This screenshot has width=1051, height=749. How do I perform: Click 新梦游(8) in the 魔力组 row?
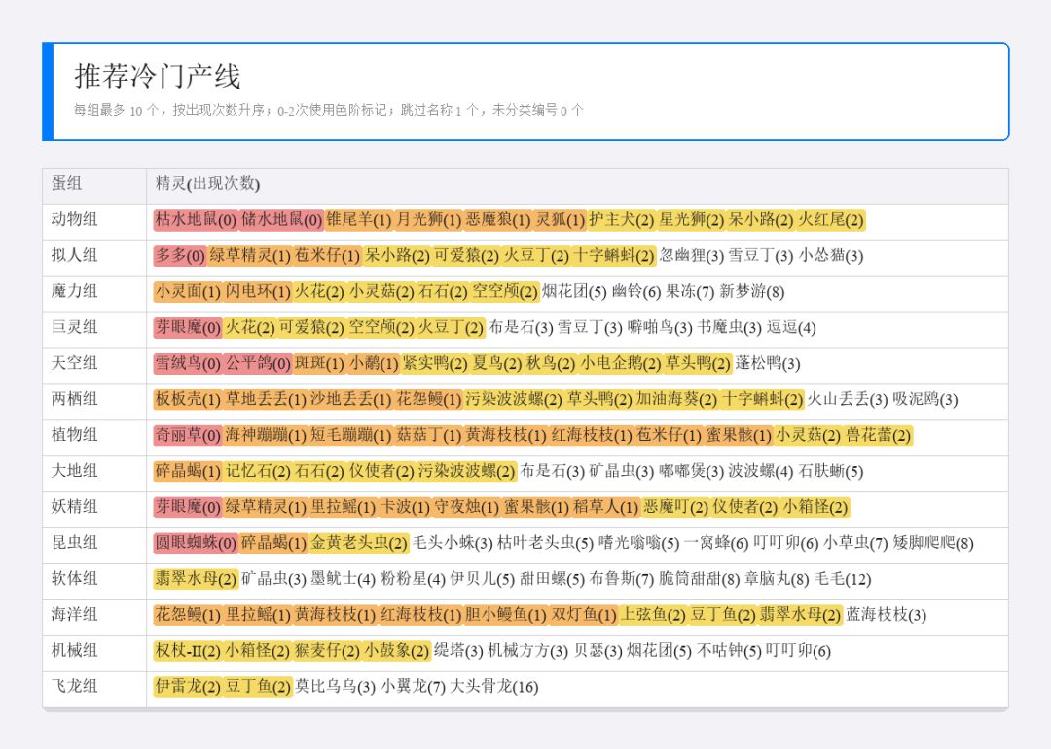pos(752,292)
